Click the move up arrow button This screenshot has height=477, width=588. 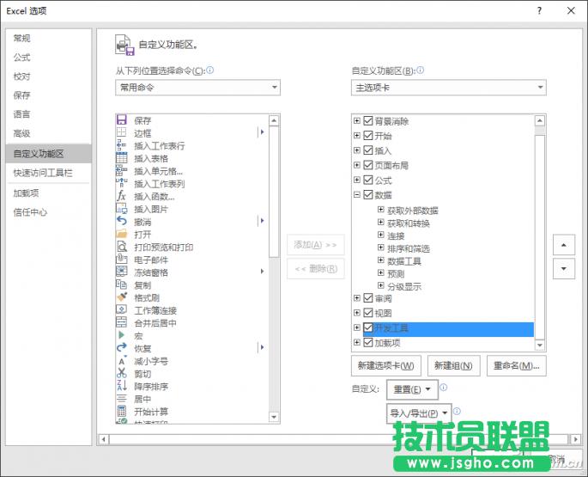tap(564, 245)
